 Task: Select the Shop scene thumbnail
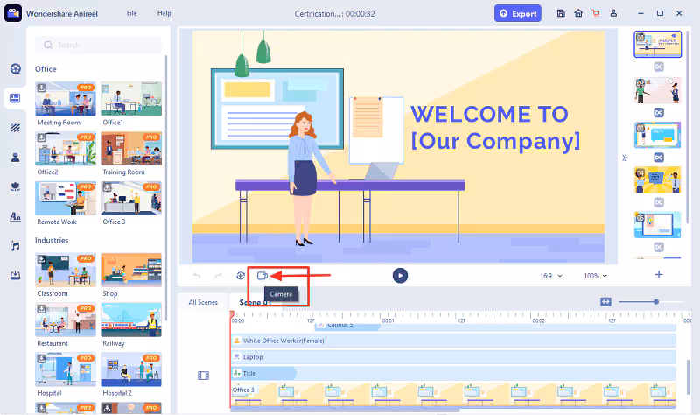pyautogui.click(x=131, y=270)
